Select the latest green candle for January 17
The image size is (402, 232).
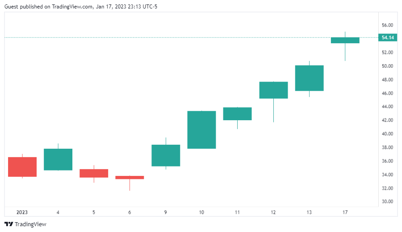345,40
